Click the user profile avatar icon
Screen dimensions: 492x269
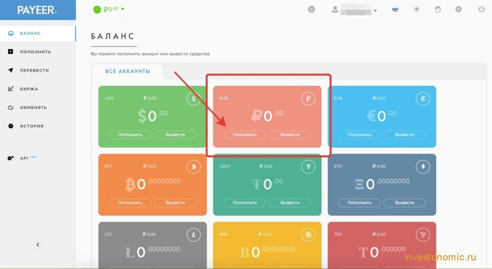click(335, 10)
